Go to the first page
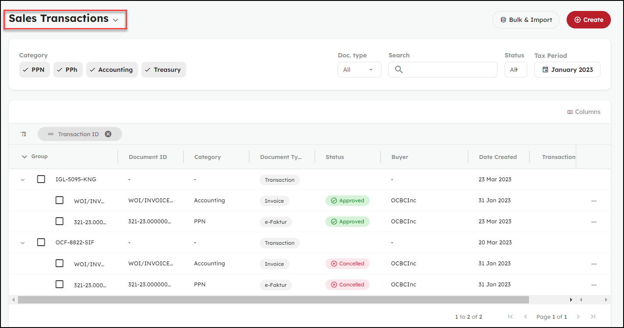The height and width of the screenshot is (328, 624). coord(510,317)
